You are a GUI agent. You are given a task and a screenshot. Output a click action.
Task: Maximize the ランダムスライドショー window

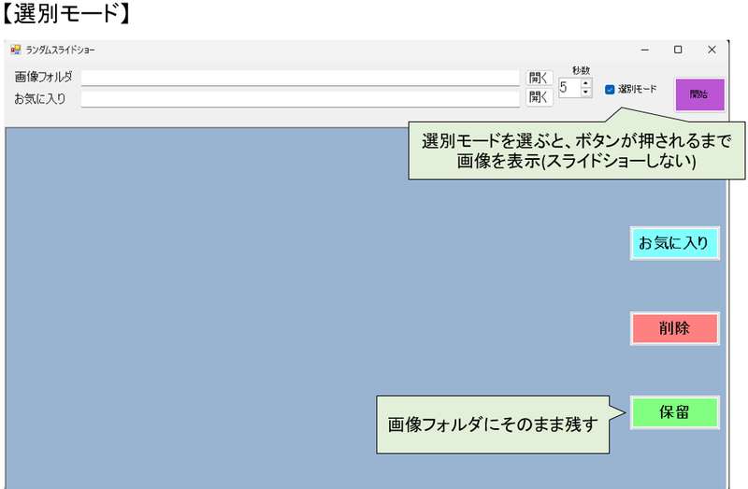(x=678, y=50)
